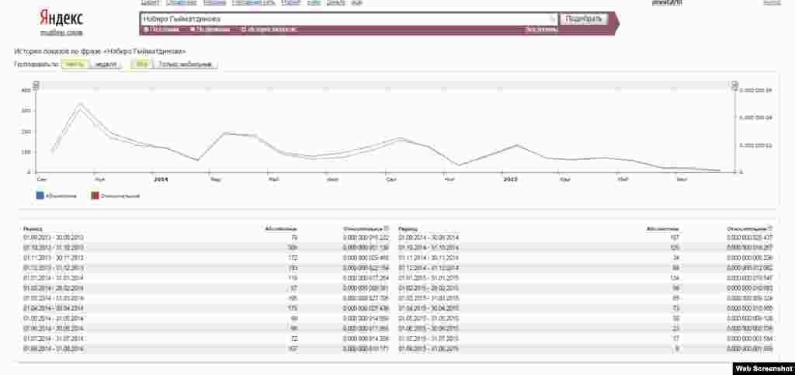The height and width of the screenshot is (375, 795).
Task: Click the right range handle above the chart
Action: [x=734, y=85]
